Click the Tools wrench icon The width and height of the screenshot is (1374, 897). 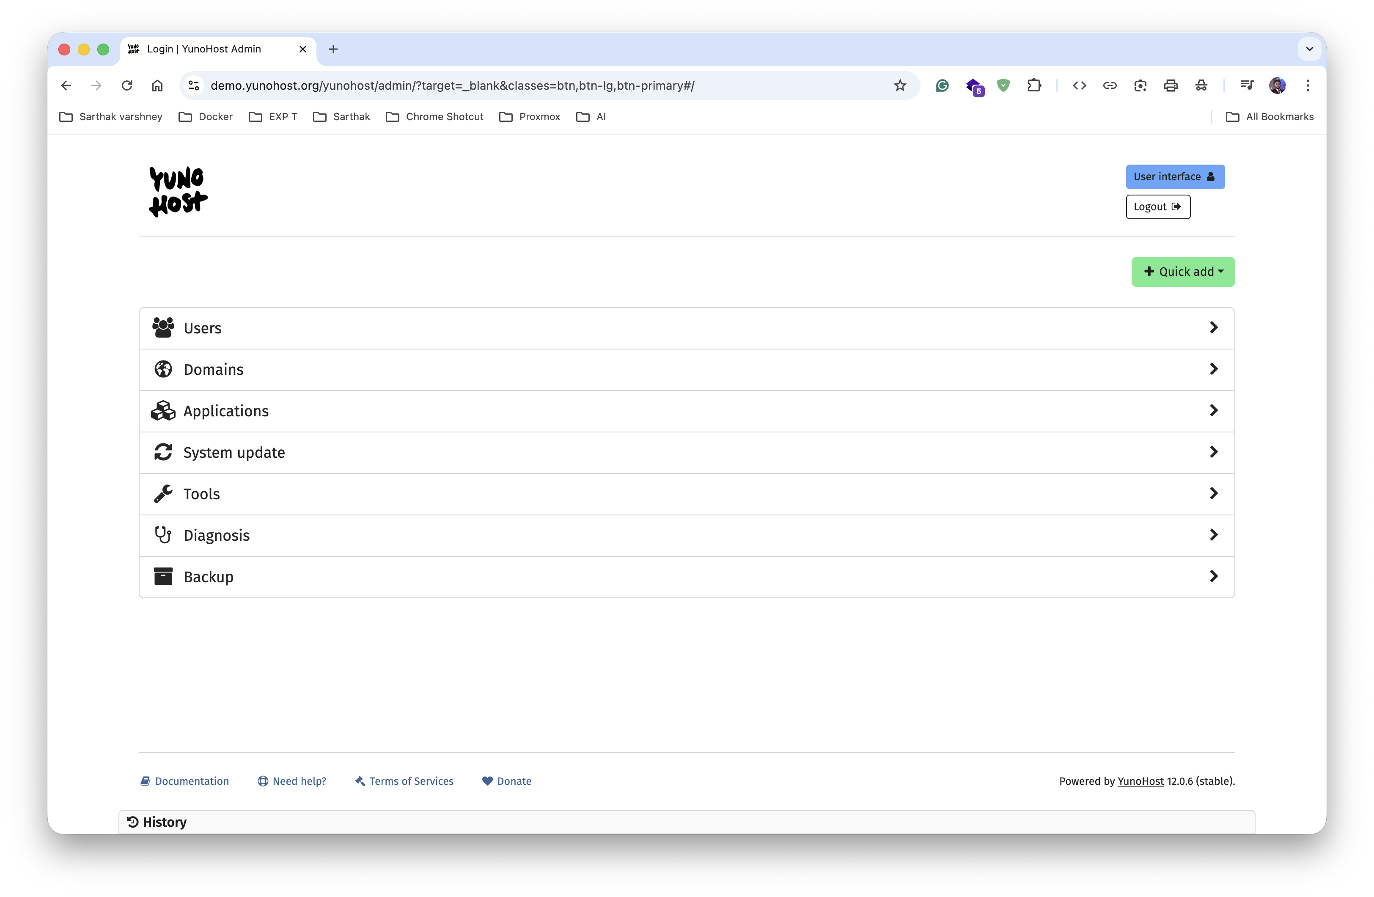[163, 494]
